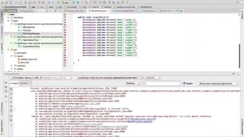
Task: Open the MainActivity.java:33 stack trace link
Action: pyautogui.click(x=143, y=119)
